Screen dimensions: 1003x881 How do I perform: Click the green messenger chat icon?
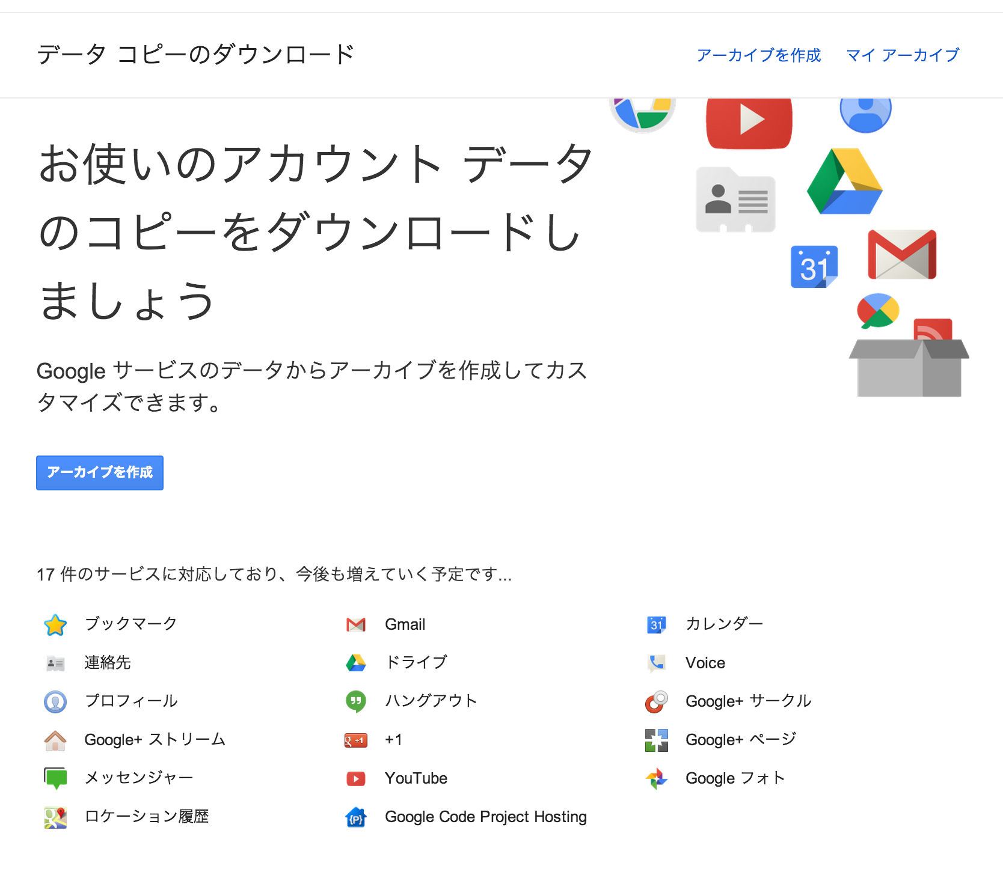[x=55, y=778]
